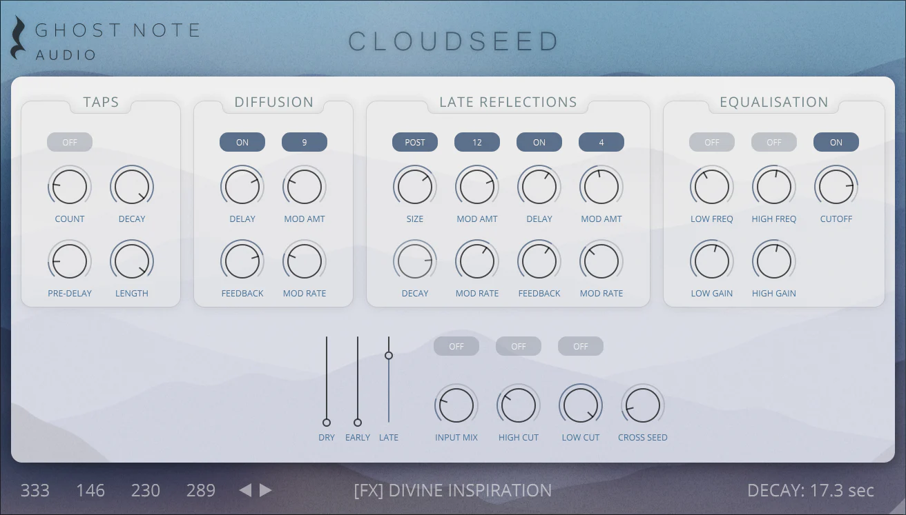Disable Diffusion using its ON toggle
The height and width of the screenshot is (515, 906).
coord(242,142)
